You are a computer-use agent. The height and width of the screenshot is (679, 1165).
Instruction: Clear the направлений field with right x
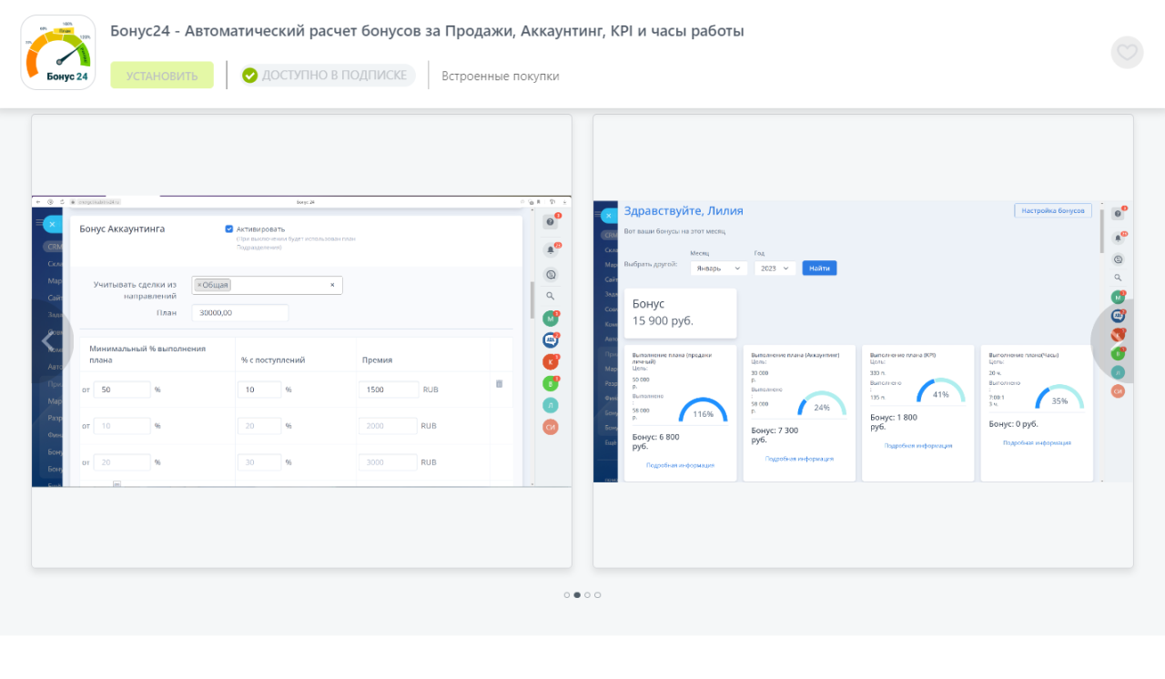point(332,285)
